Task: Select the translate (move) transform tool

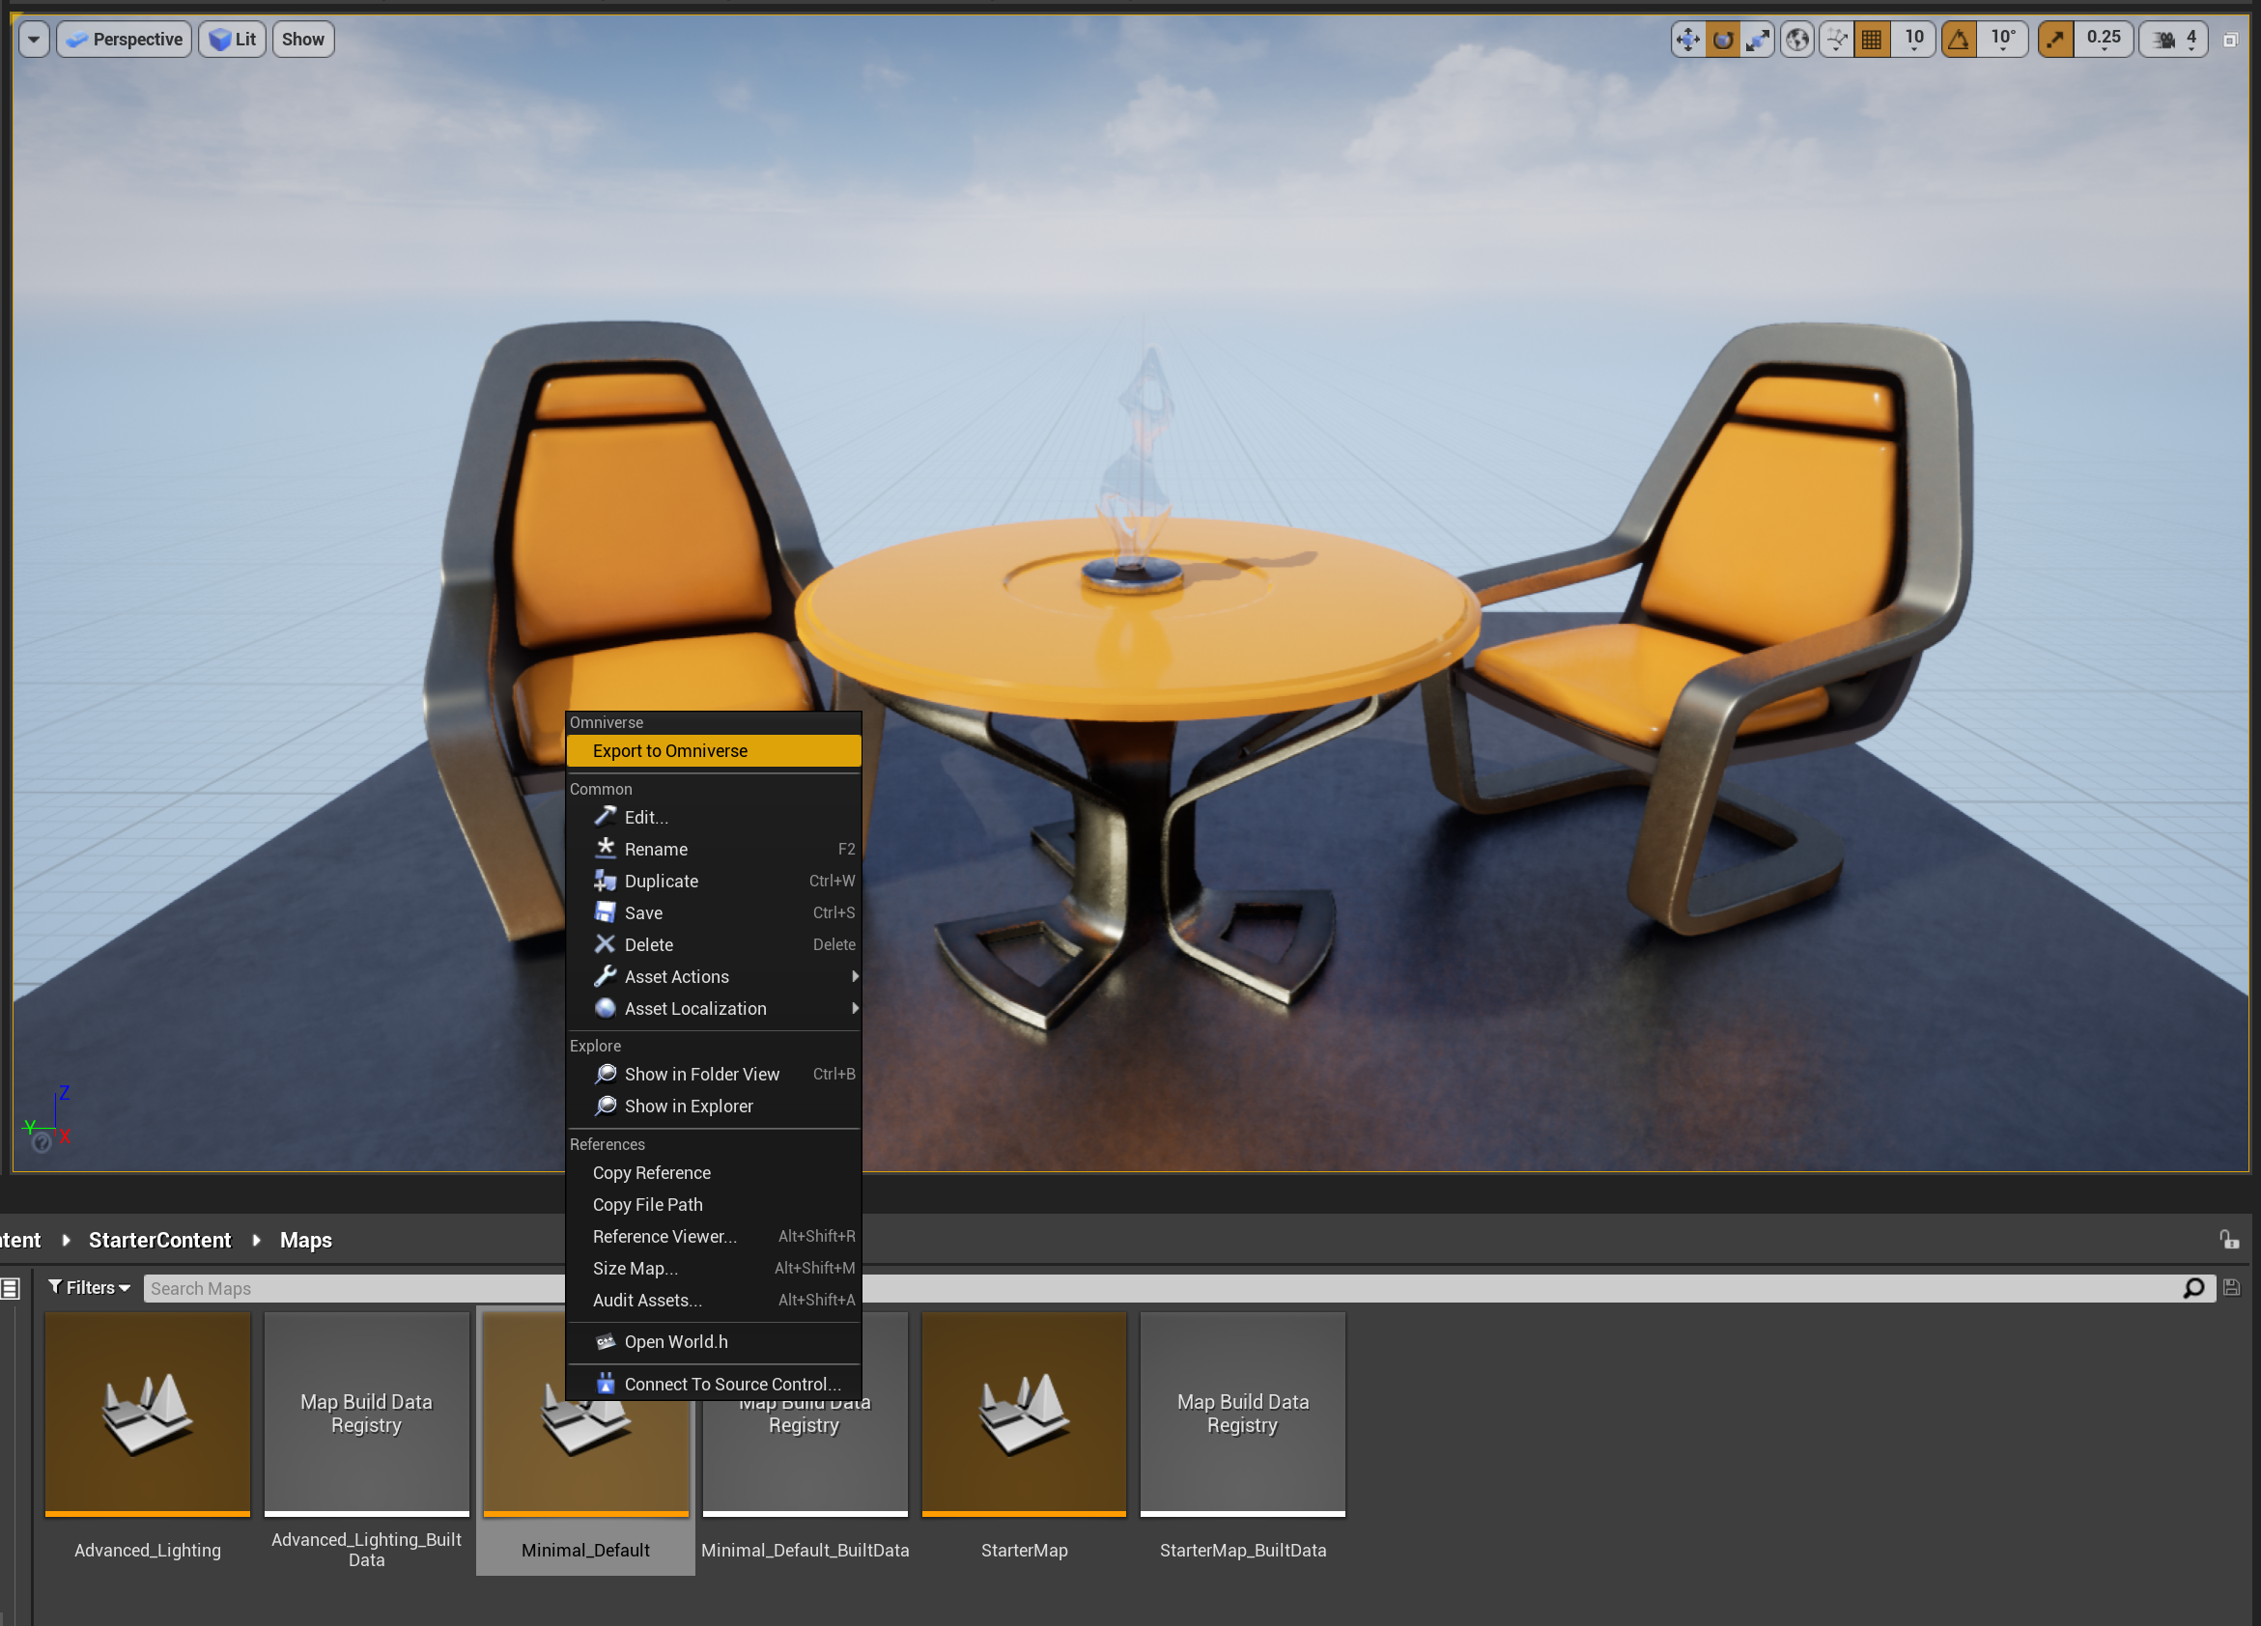Action: pos(1686,40)
